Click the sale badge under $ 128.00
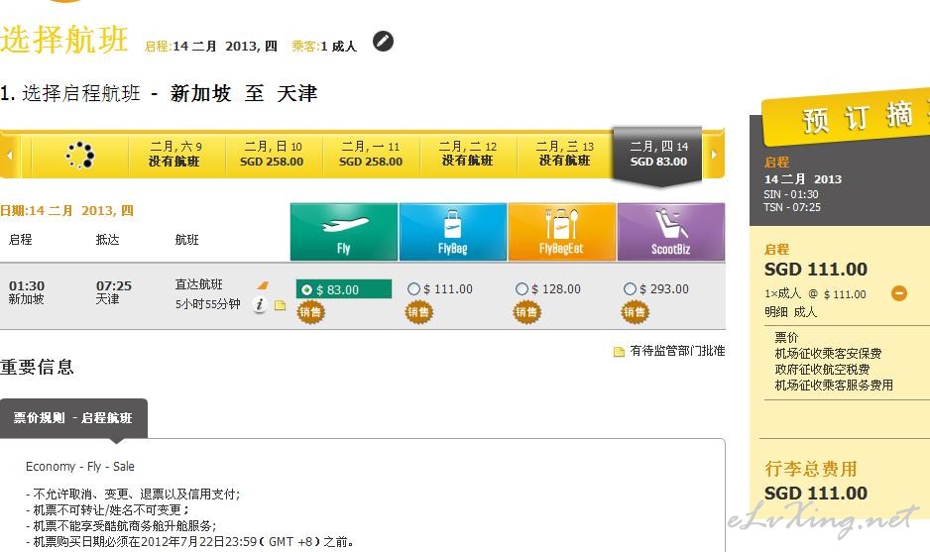The image size is (930, 552). point(526,312)
